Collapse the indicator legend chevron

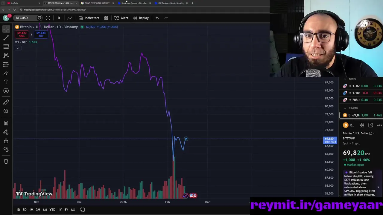pyautogui.click(x=18, y=48)
